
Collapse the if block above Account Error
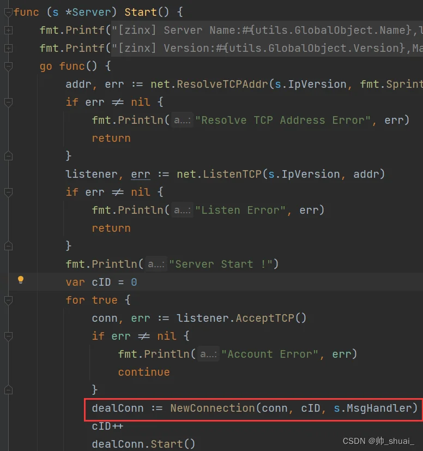point(8,336)
